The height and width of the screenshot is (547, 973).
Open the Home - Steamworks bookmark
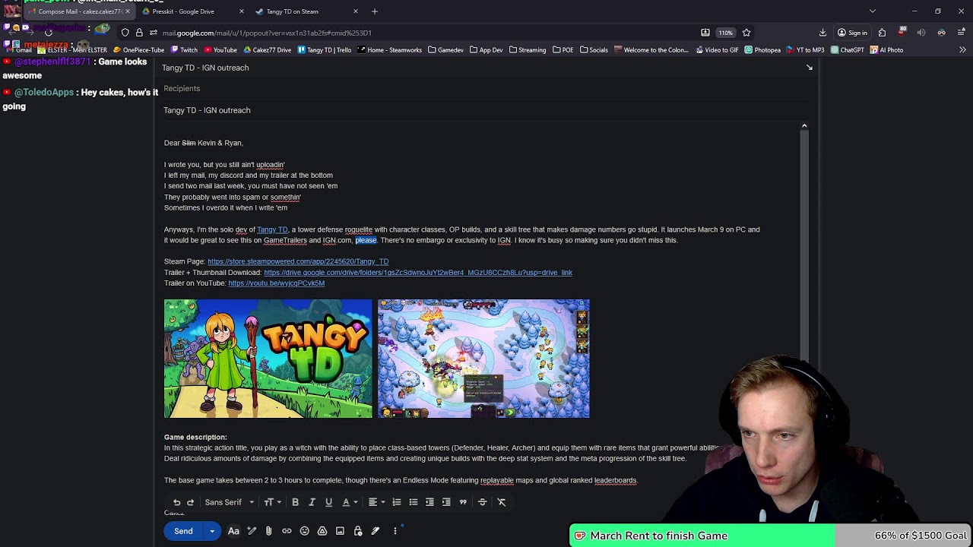(x=389, y=50)
